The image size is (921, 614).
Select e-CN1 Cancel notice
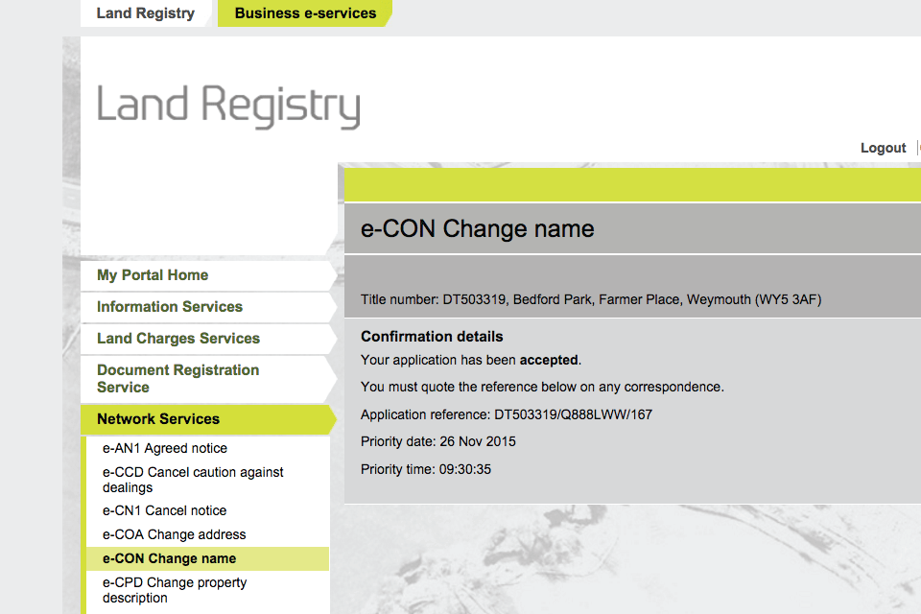point(165,510)
